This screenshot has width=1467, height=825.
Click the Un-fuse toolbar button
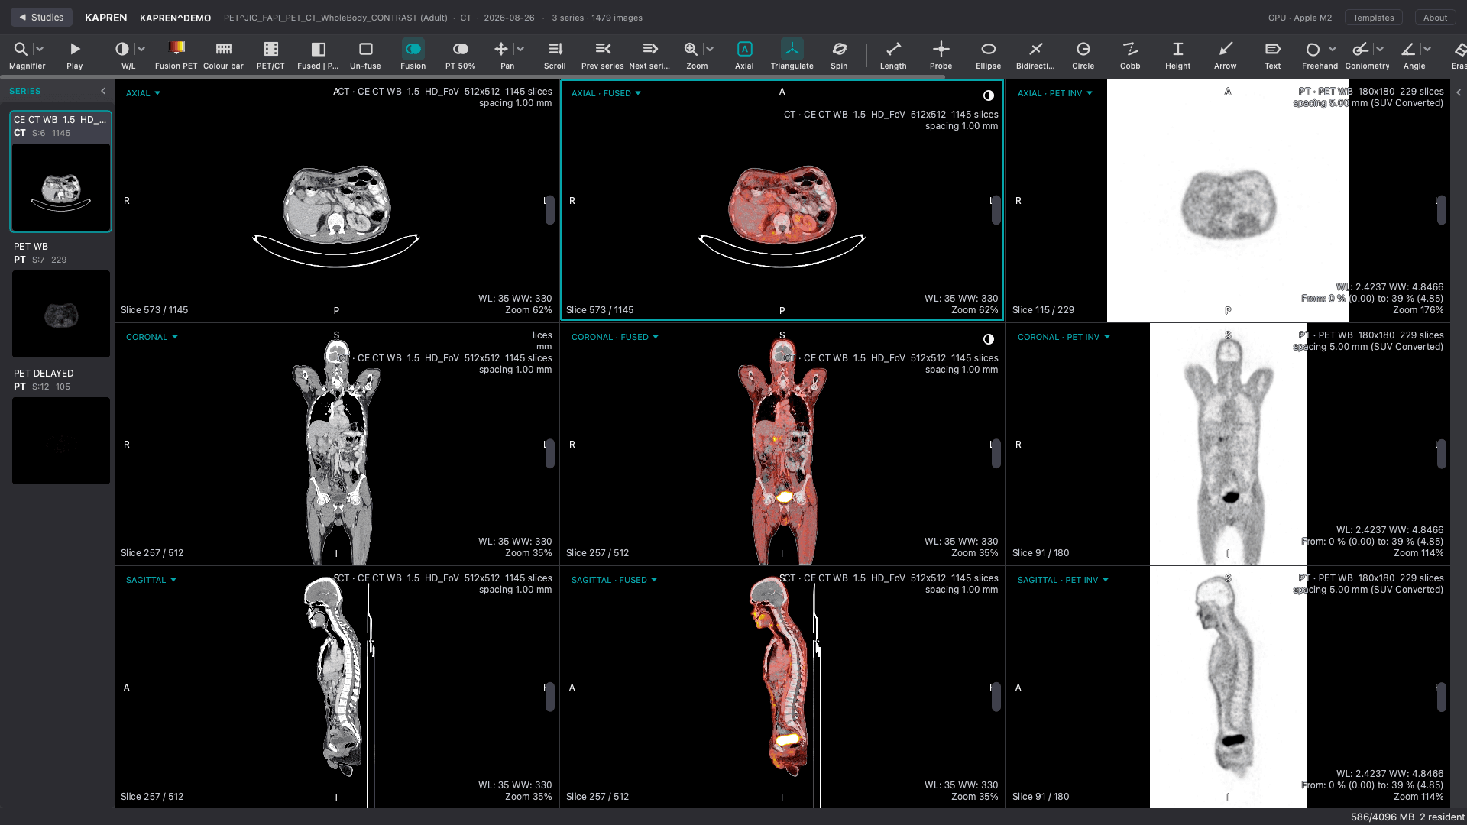coord(365,55)
